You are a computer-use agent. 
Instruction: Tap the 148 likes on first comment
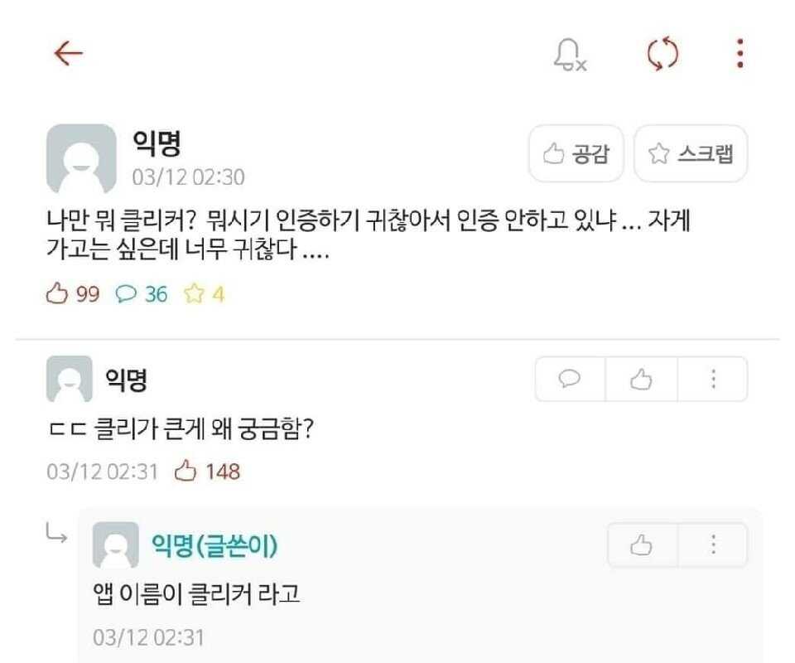(208, 472)
